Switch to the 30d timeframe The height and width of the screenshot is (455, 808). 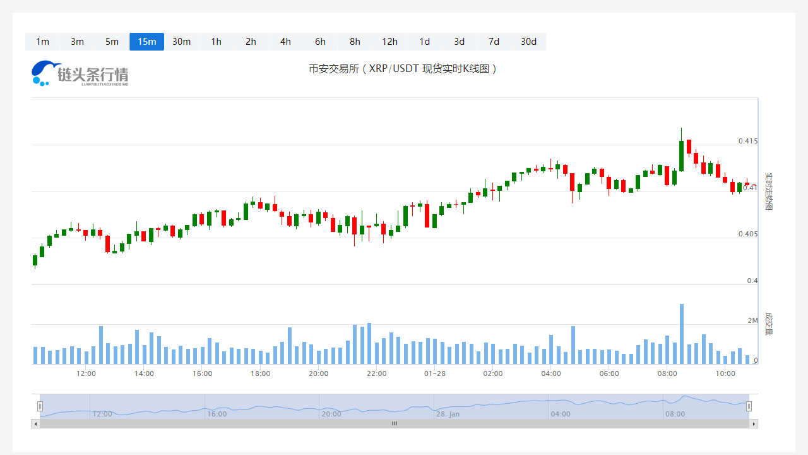pos(528,42)
